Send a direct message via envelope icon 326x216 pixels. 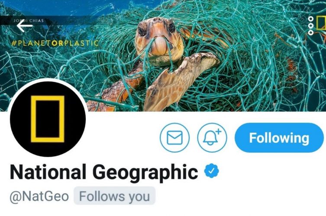point(174,137)
